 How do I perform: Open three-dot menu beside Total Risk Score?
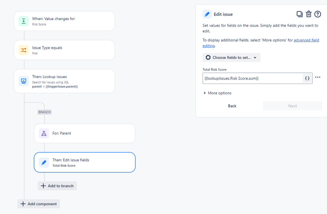[x=317, y=77]
